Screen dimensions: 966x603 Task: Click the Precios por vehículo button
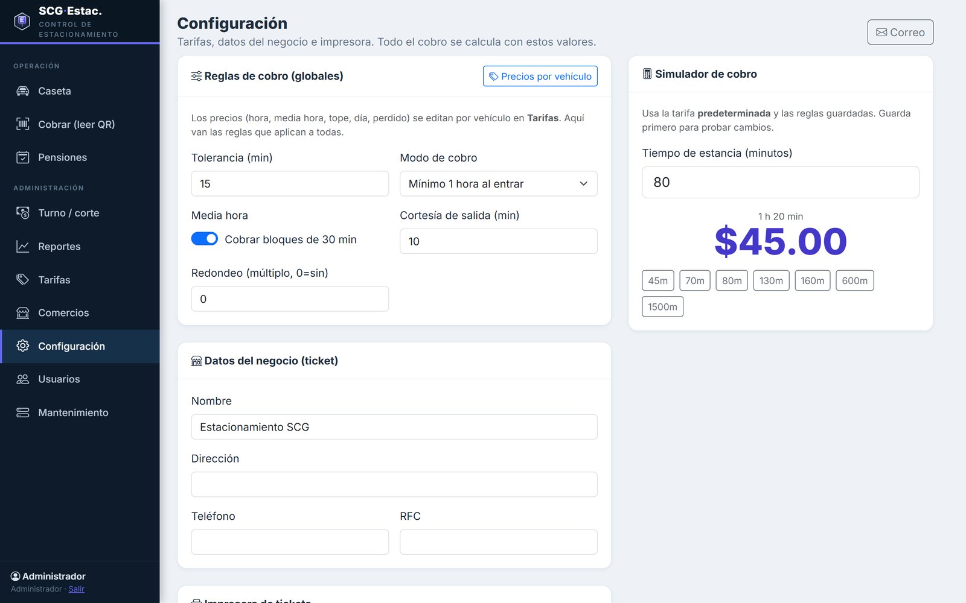pos(540,76)
